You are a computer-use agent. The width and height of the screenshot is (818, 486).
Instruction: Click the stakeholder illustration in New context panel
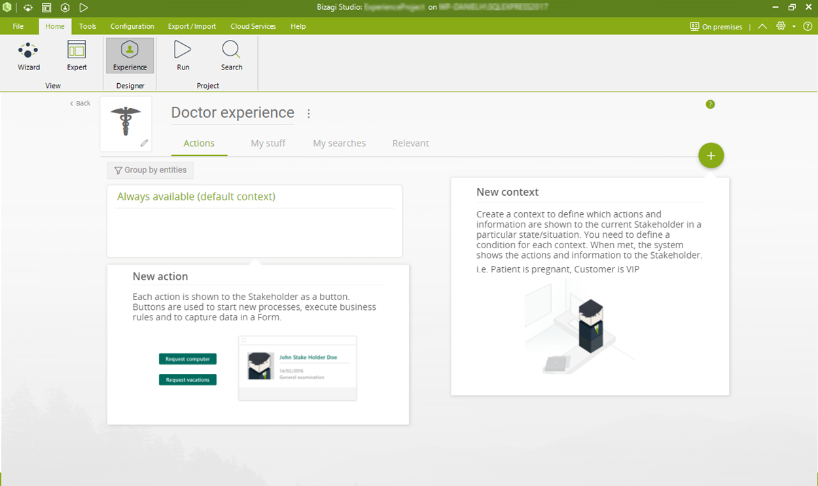579,326
